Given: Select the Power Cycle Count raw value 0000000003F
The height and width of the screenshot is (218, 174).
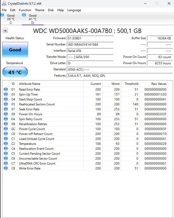Looking at the screenshot, I should [156, 129].
